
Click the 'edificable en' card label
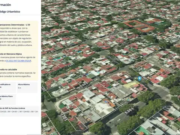point(5,84)
